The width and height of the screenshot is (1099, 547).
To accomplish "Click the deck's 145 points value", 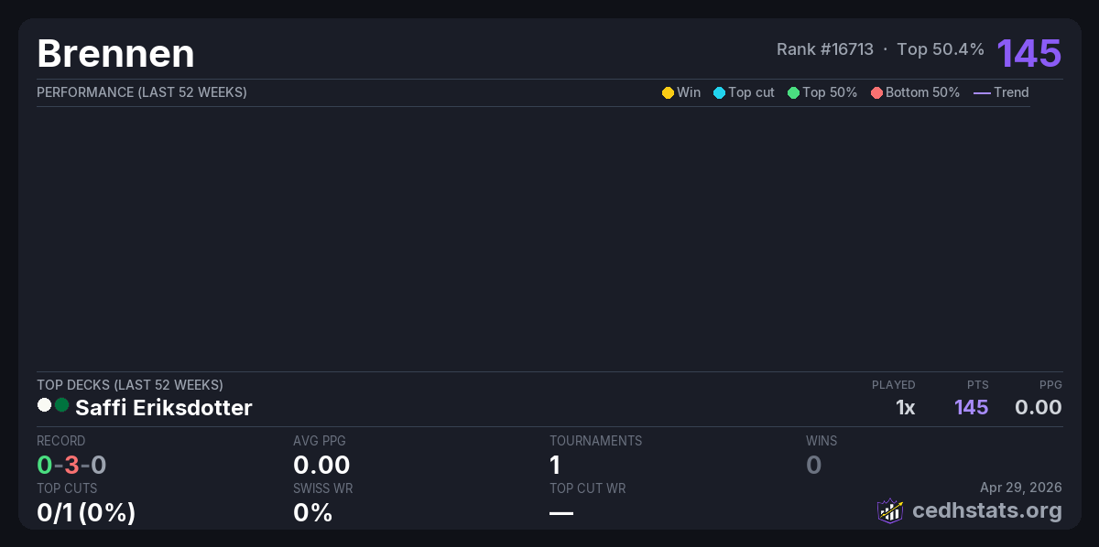I will pyautogui.click(x=971, y=408).
